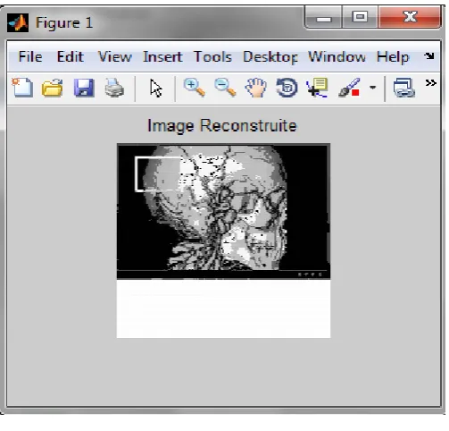Image resolution: width=449 pixels, height=431 pixels.
Task: Show more toolbar buttons via chevron
Action: (431, 83)
